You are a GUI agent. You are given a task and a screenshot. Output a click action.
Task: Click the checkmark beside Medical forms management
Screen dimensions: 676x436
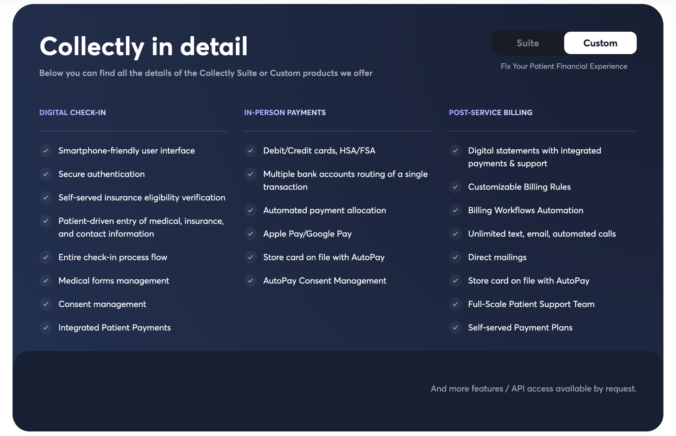46,281
